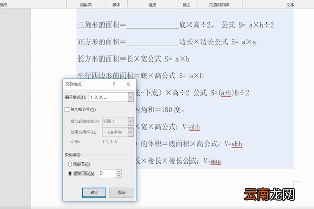Viewport: 314px width, 209px height.
Task: Click the 页眉和页脚 ribbon group label
Action: pyautogui.click(x=219, y=5)
